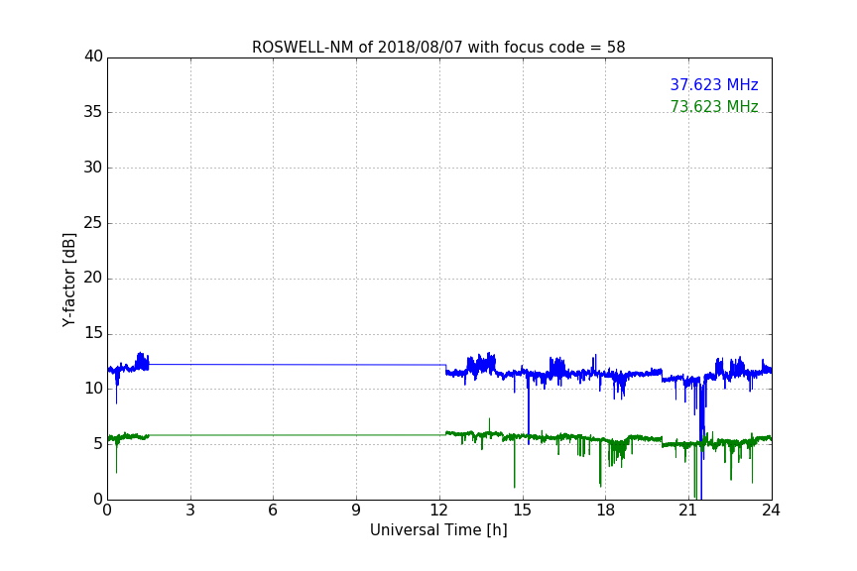The height and width of the screenshot is (571, 857).
Task: Click the x-axis tick label 15
Action: 523,511
